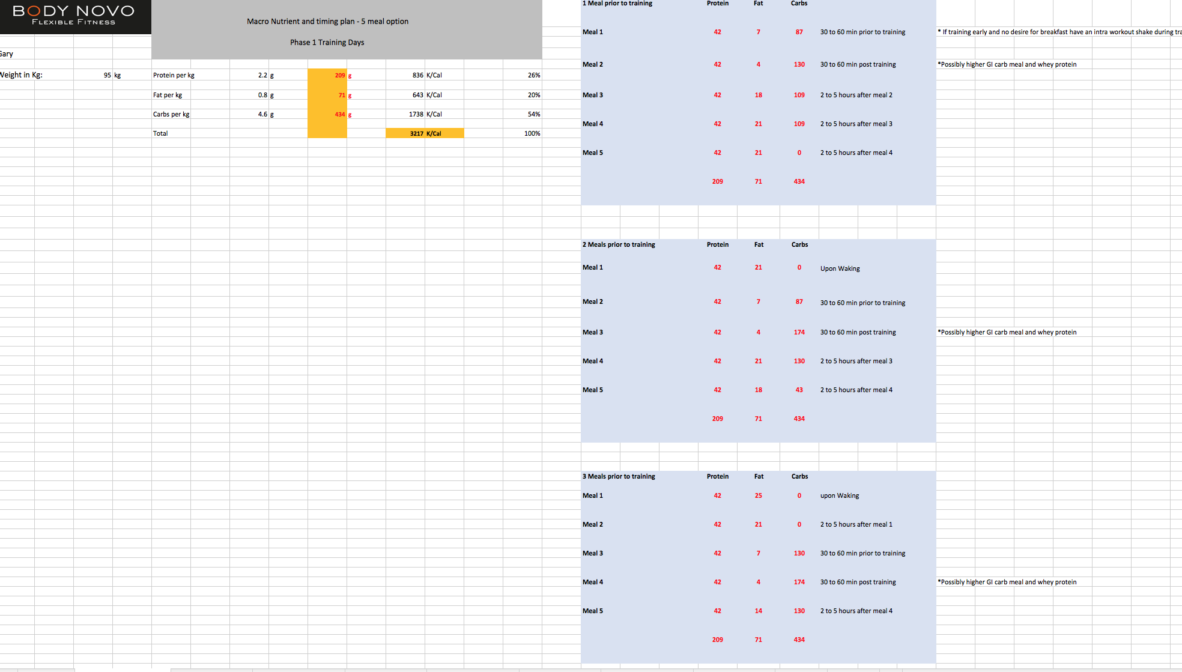Select GI carb note in the 1 Meal section

1007,64
